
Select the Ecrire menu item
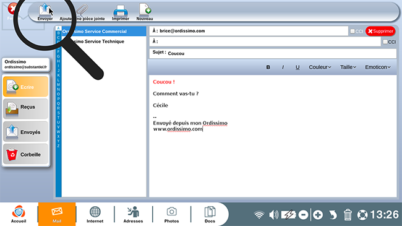pos(25,87)
